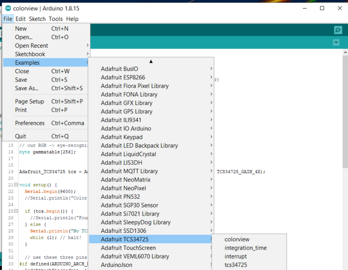Open the Help menu
348x270 pixels.
click(72, 19)
